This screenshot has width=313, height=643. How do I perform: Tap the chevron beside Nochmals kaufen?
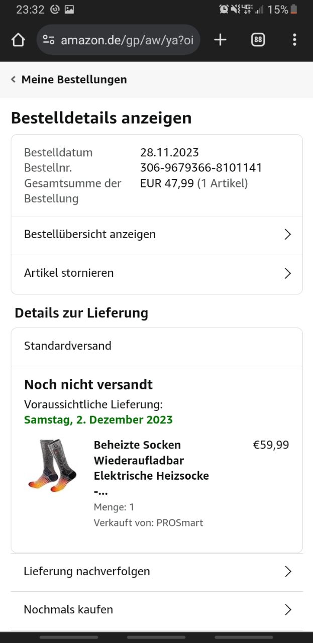pyautogui.click(x=287, y=610)
